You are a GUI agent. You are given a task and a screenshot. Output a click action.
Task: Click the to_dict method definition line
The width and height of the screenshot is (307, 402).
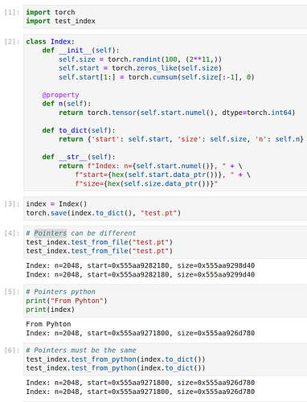point(79,130)
